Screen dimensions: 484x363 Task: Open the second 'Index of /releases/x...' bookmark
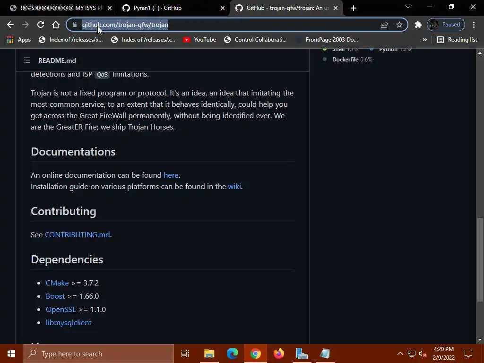coord(143,40)
